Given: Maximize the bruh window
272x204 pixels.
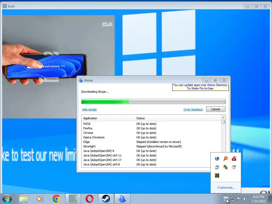Looking at the screenshot, I should coord(256,6).
